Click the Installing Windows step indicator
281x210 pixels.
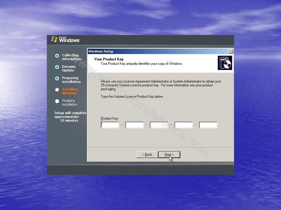point(57,90)
